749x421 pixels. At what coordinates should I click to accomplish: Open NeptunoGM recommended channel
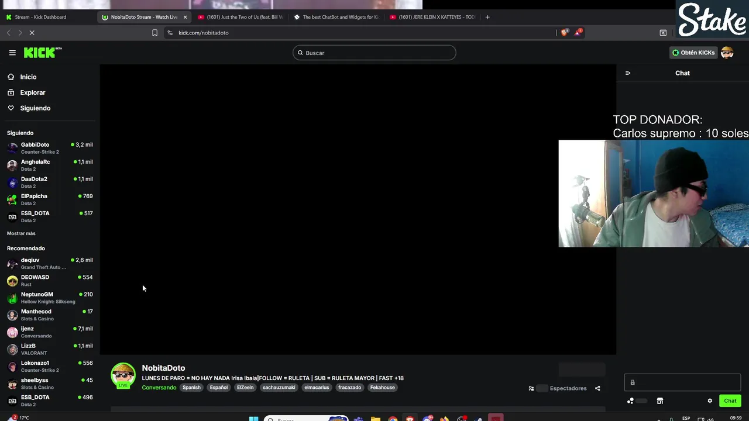tap(50, 298)
